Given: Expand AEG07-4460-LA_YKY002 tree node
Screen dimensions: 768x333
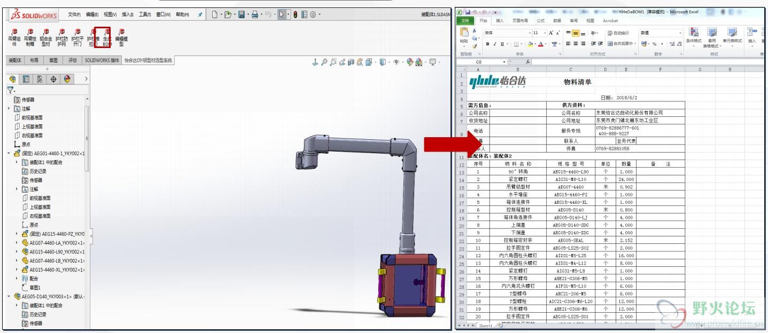Looking at the screenshot, I should [x=17, y=243].
